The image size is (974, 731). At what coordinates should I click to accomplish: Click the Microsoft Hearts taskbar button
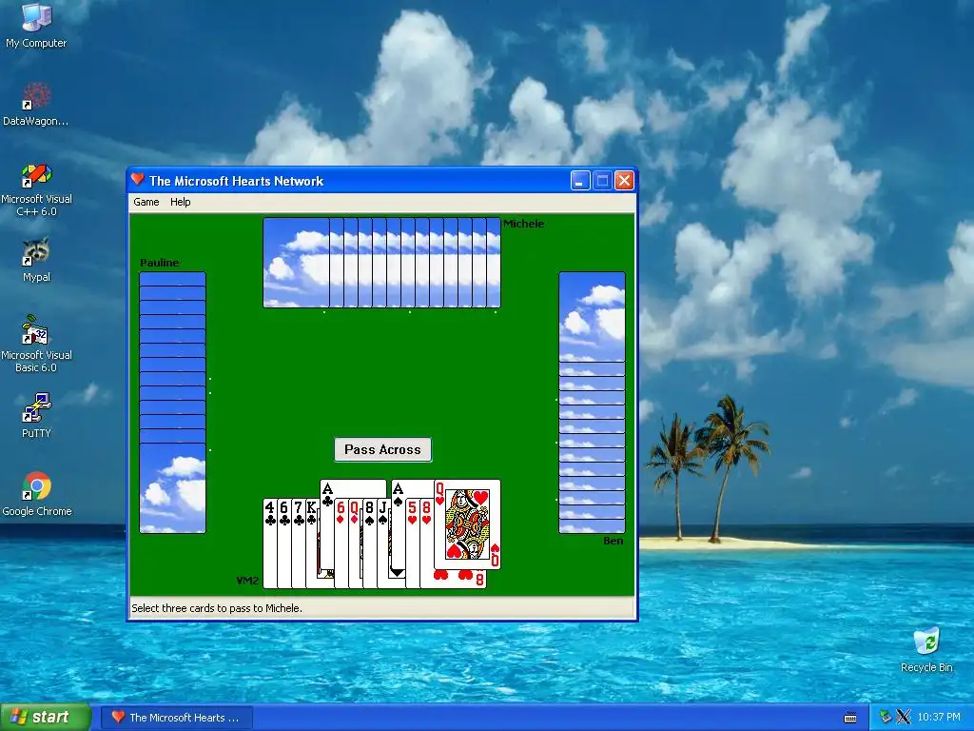point(177,718)
